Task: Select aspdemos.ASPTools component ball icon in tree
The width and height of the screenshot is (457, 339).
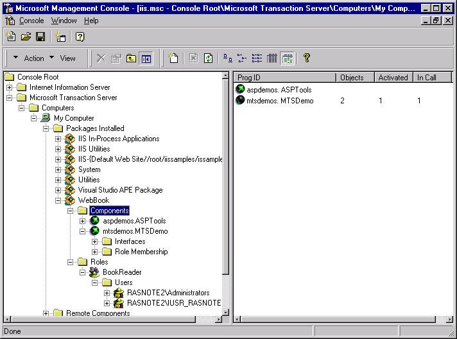Action: coord(95,221)
